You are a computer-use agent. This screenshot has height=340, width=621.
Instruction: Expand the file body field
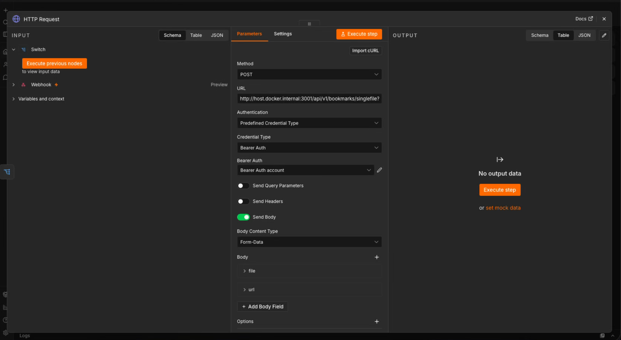244,271
